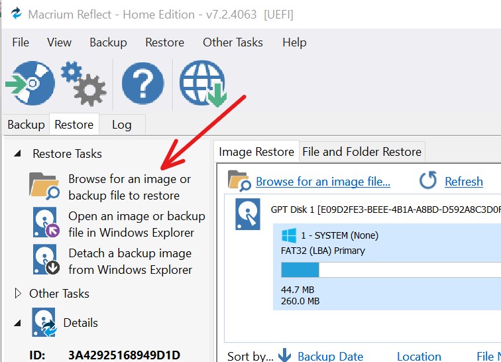
Task: Open settings via the gears toolbar icon
Action: (x=83, y=84)
